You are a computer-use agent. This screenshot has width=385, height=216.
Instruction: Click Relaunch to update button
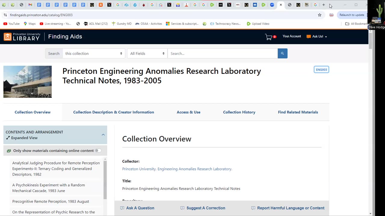click(352, 15)
